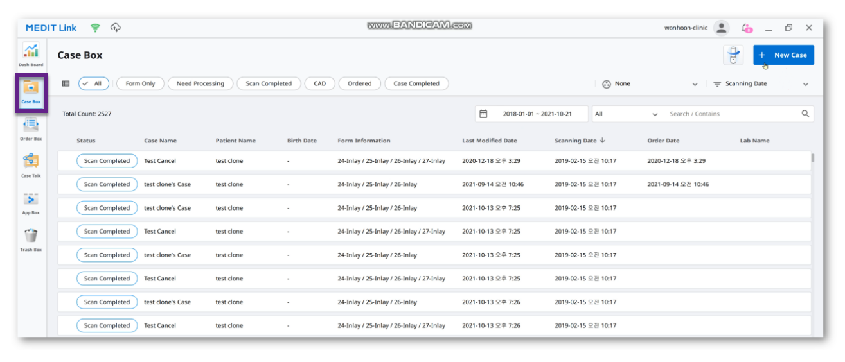Click the wonhoon-clinic account name

686,28
